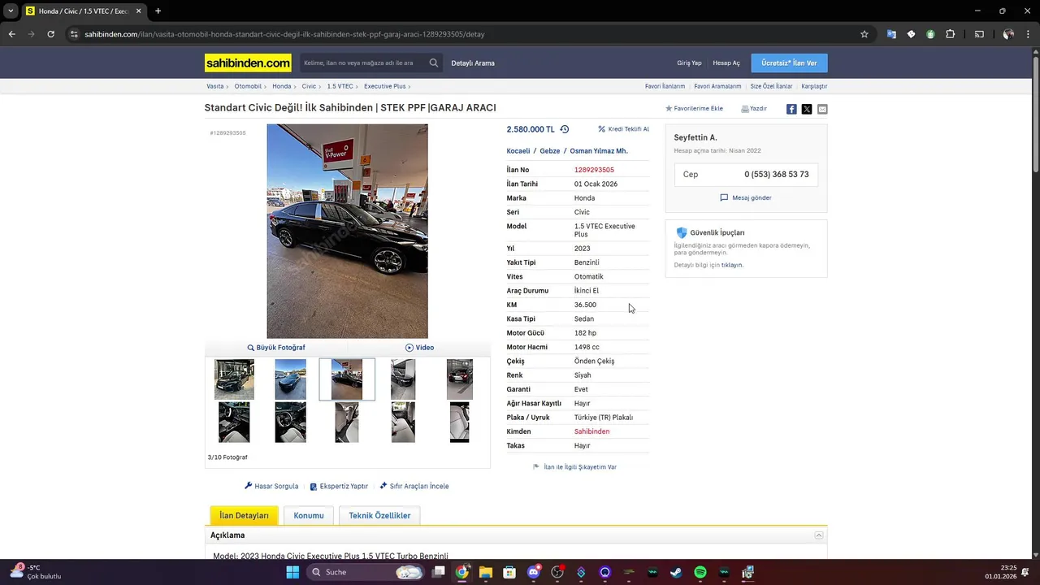The width and height of the screenshot is (1040, 585).
Task: Click the cast media icon in Chrome toolbar
Action: (x=979, y=34)
